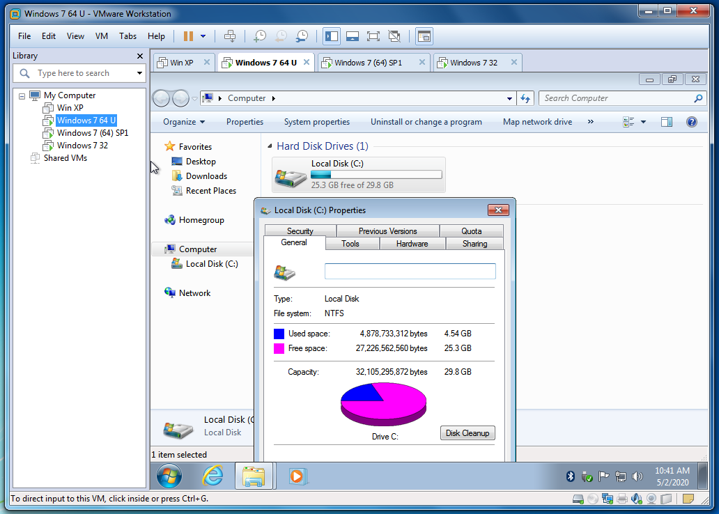This screenshot has height=514, width=719.
Task: Show more toolbar commands chevron
Action: pyautogui.click(x=591, y=121)
